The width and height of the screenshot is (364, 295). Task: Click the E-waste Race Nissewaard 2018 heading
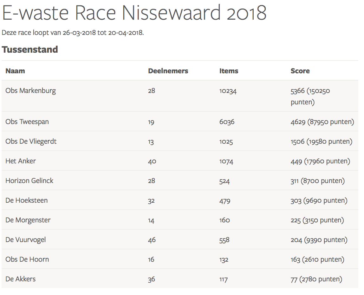click(134, 13)
